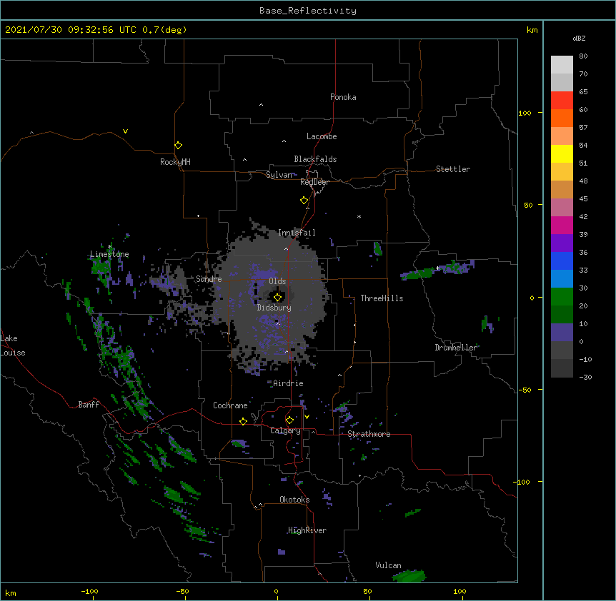Pick the dark green 10-20 dBZ swatch
616x601 pixels.
[562, 315]
